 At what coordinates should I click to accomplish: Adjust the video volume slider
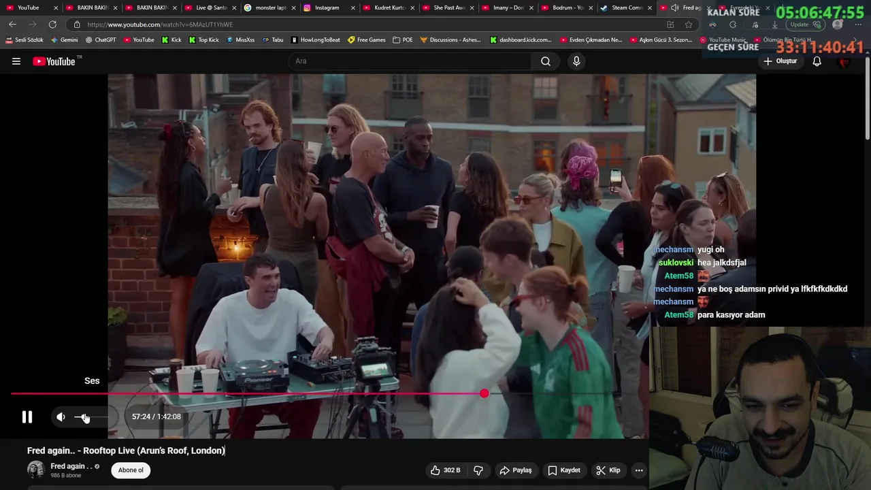(x=91, y=417)
